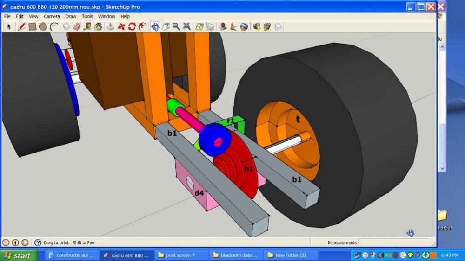
Task: Select the pink Eraser tool
Action: coord(77,27)
